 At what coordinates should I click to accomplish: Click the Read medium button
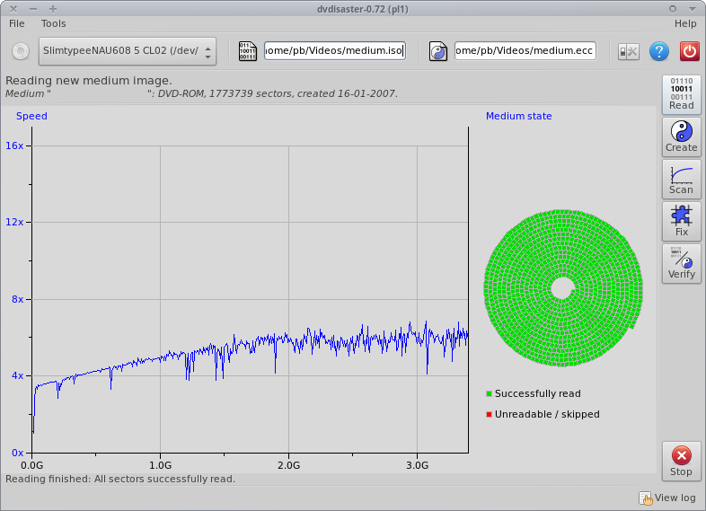click(x=681, y=94)
